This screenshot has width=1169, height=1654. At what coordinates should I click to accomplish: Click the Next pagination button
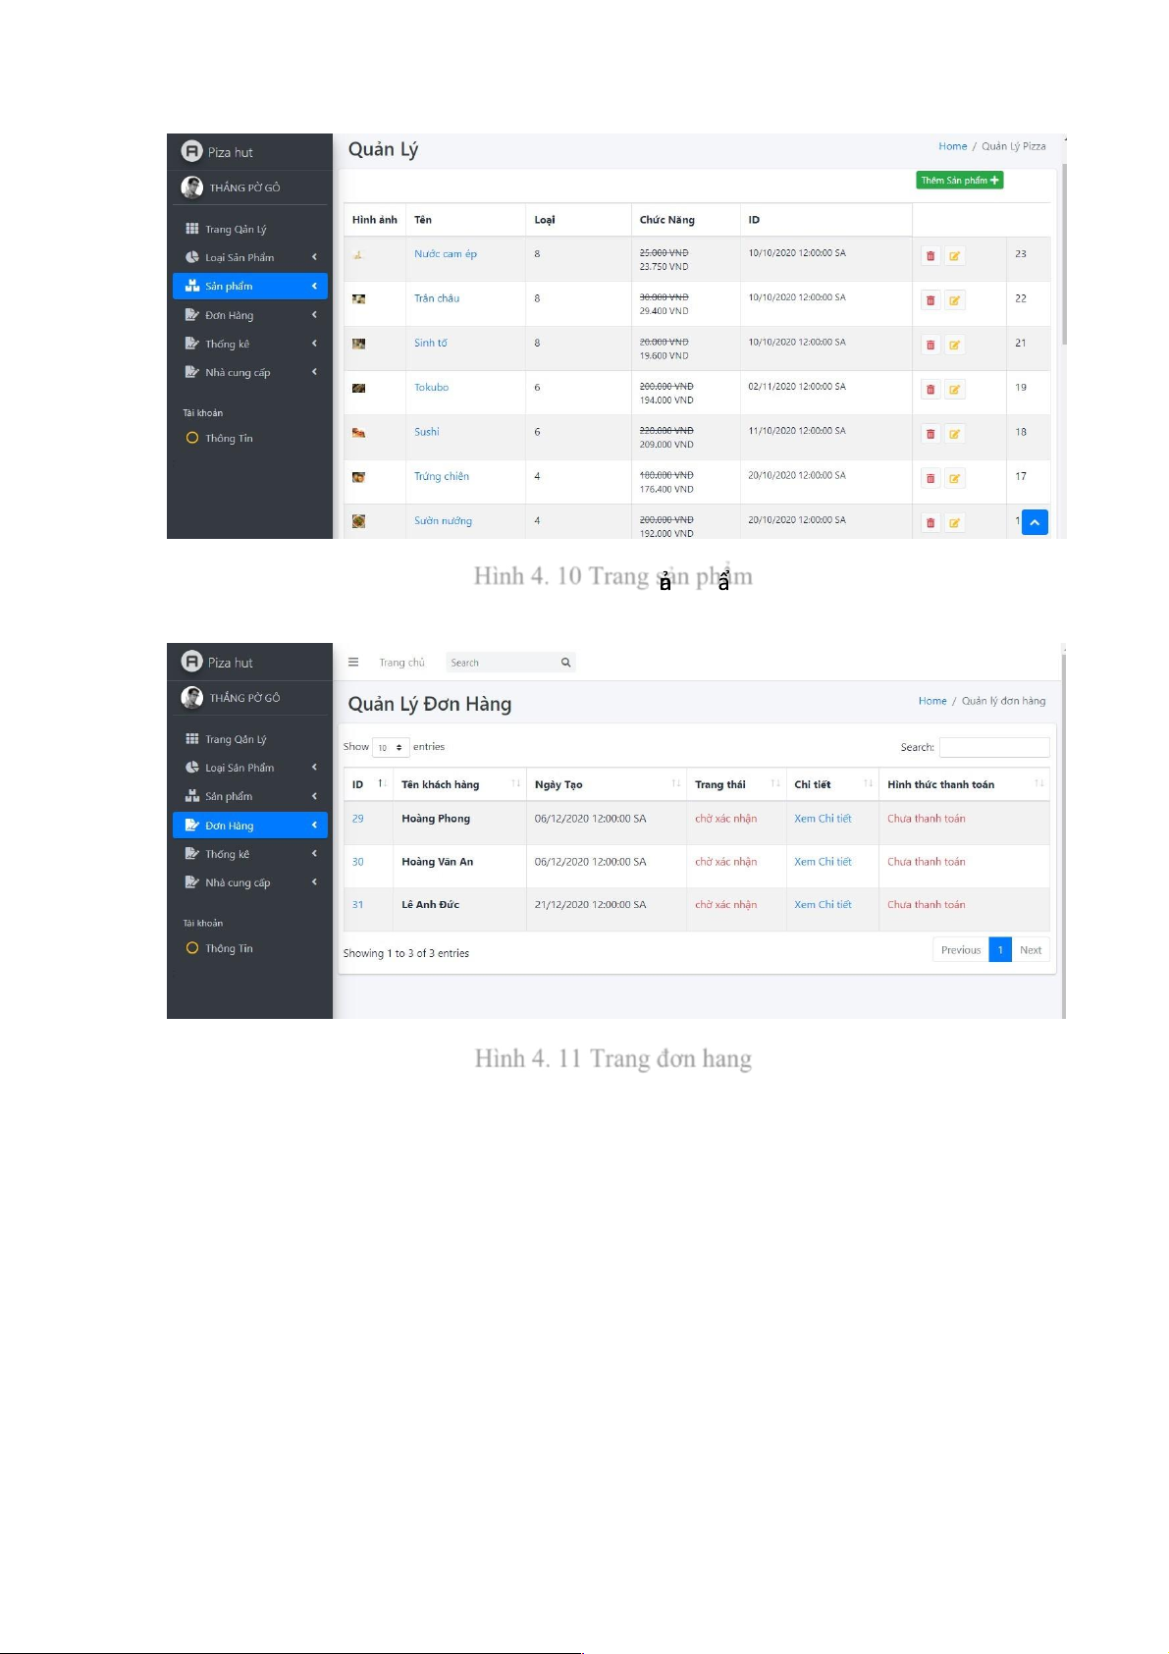1030,950
